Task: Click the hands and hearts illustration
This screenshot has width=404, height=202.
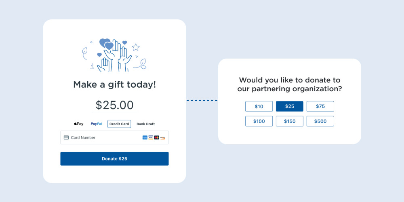Action: point(114,55)
